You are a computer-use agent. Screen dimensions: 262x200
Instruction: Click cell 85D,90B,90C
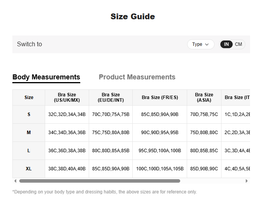pyautogui.click(x=204, y=169)
